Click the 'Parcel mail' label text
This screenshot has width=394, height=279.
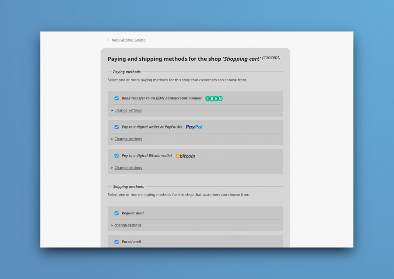131,242
